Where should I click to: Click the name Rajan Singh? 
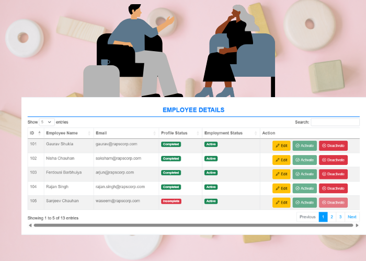click(x=57, y=187)
